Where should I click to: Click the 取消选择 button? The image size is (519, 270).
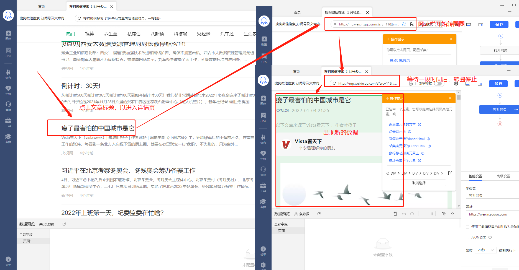click(419, 183)
